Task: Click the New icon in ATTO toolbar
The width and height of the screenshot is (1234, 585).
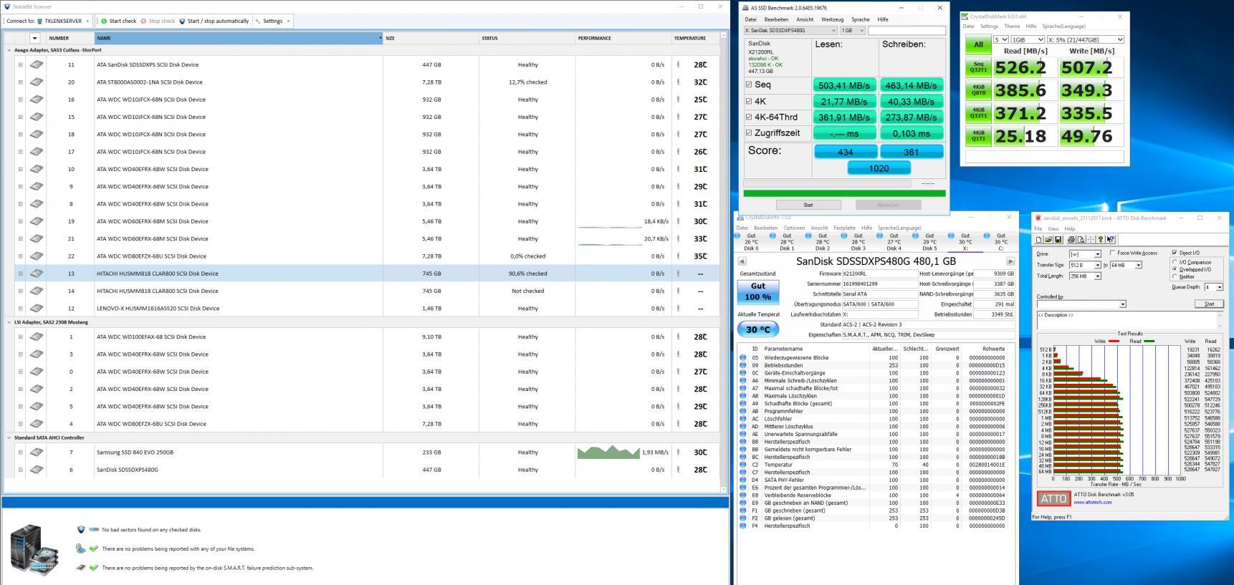Action: coord(1039,240)
